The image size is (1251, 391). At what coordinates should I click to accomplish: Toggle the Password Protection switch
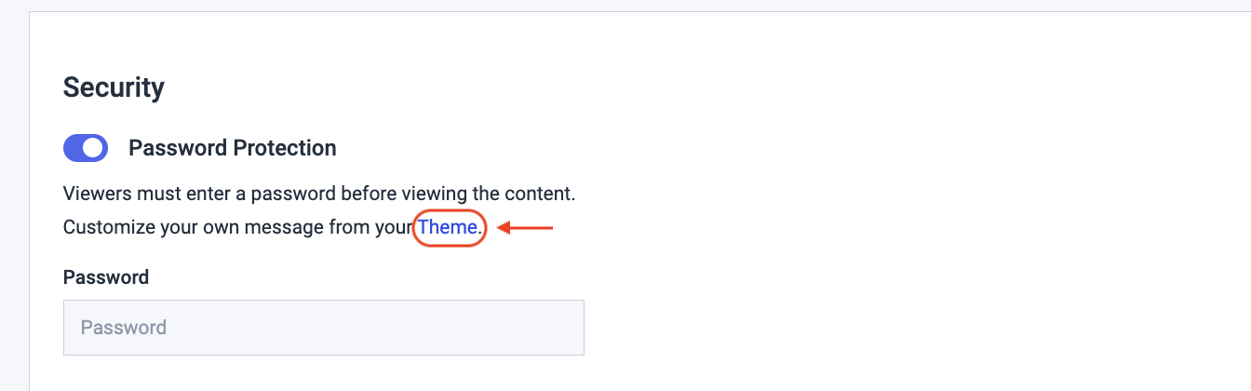[86, 148]
